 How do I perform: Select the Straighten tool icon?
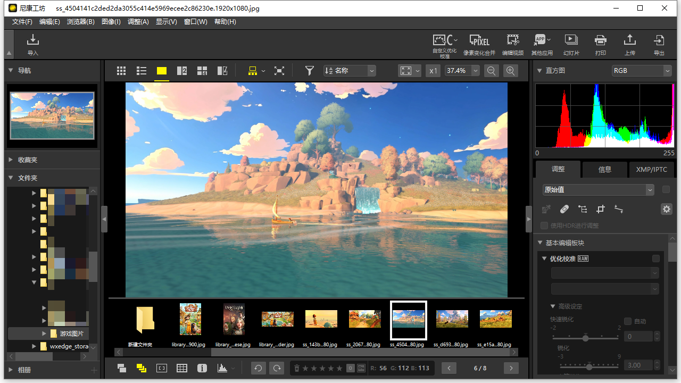click(x=619, y=209)
